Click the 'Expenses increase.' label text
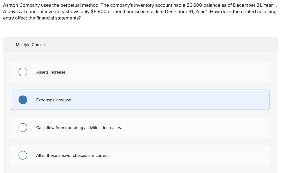 [54, 100]
